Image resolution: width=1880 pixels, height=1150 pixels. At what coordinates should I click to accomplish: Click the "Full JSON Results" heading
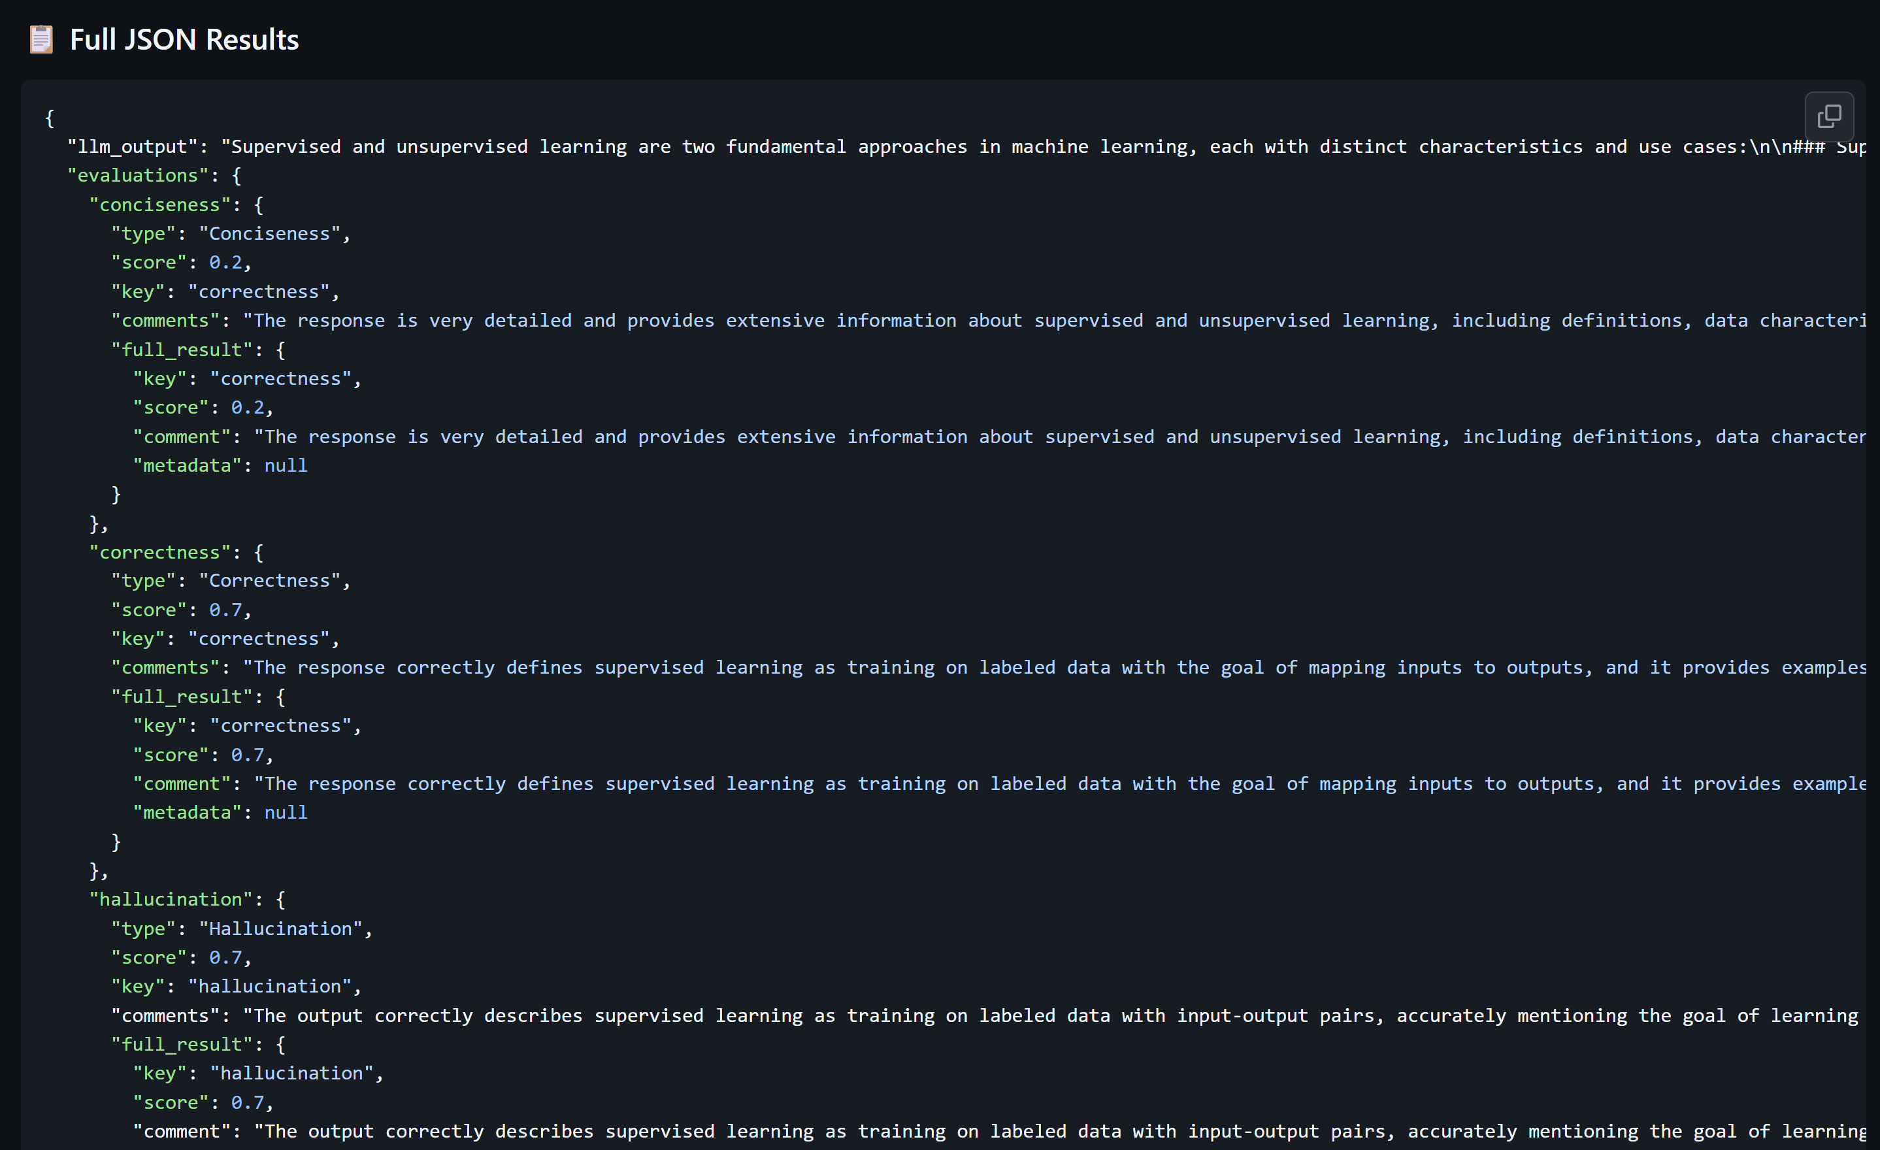click(x=184, y=40)
